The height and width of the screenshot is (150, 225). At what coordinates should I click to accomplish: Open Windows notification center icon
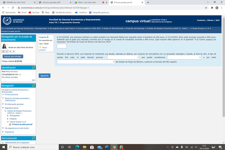click(220, 147)
